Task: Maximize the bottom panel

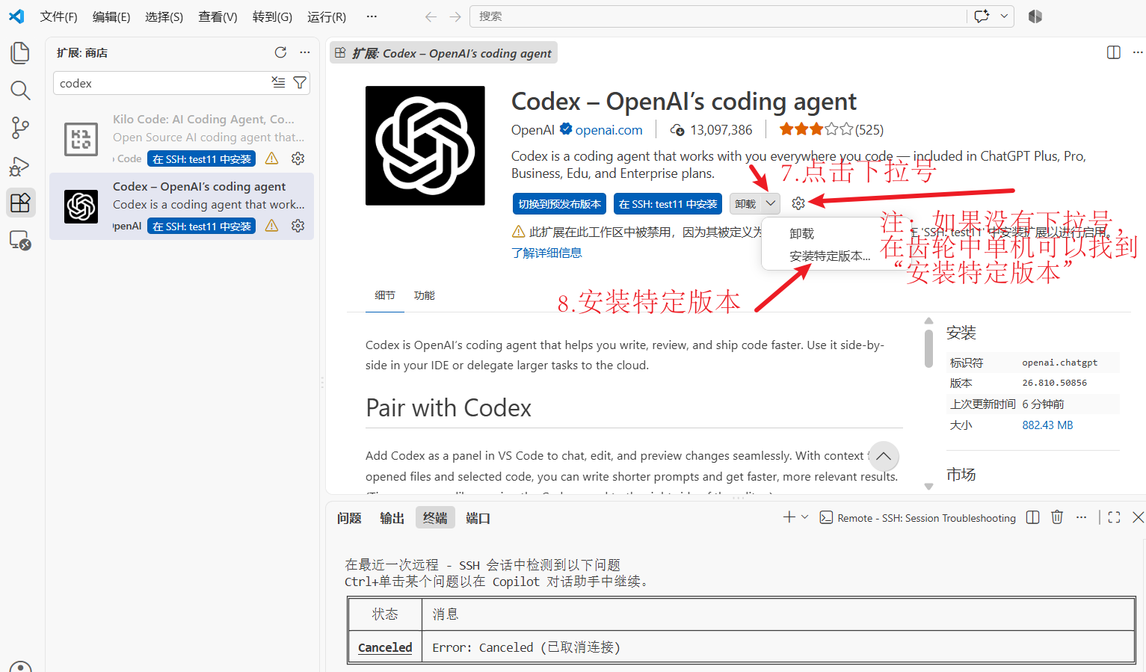Action: [x=1114, y=517]
